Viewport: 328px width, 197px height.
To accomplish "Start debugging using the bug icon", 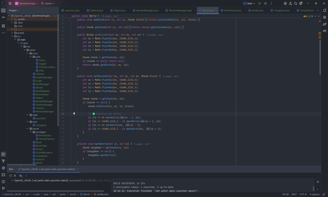I will (266, 3).
